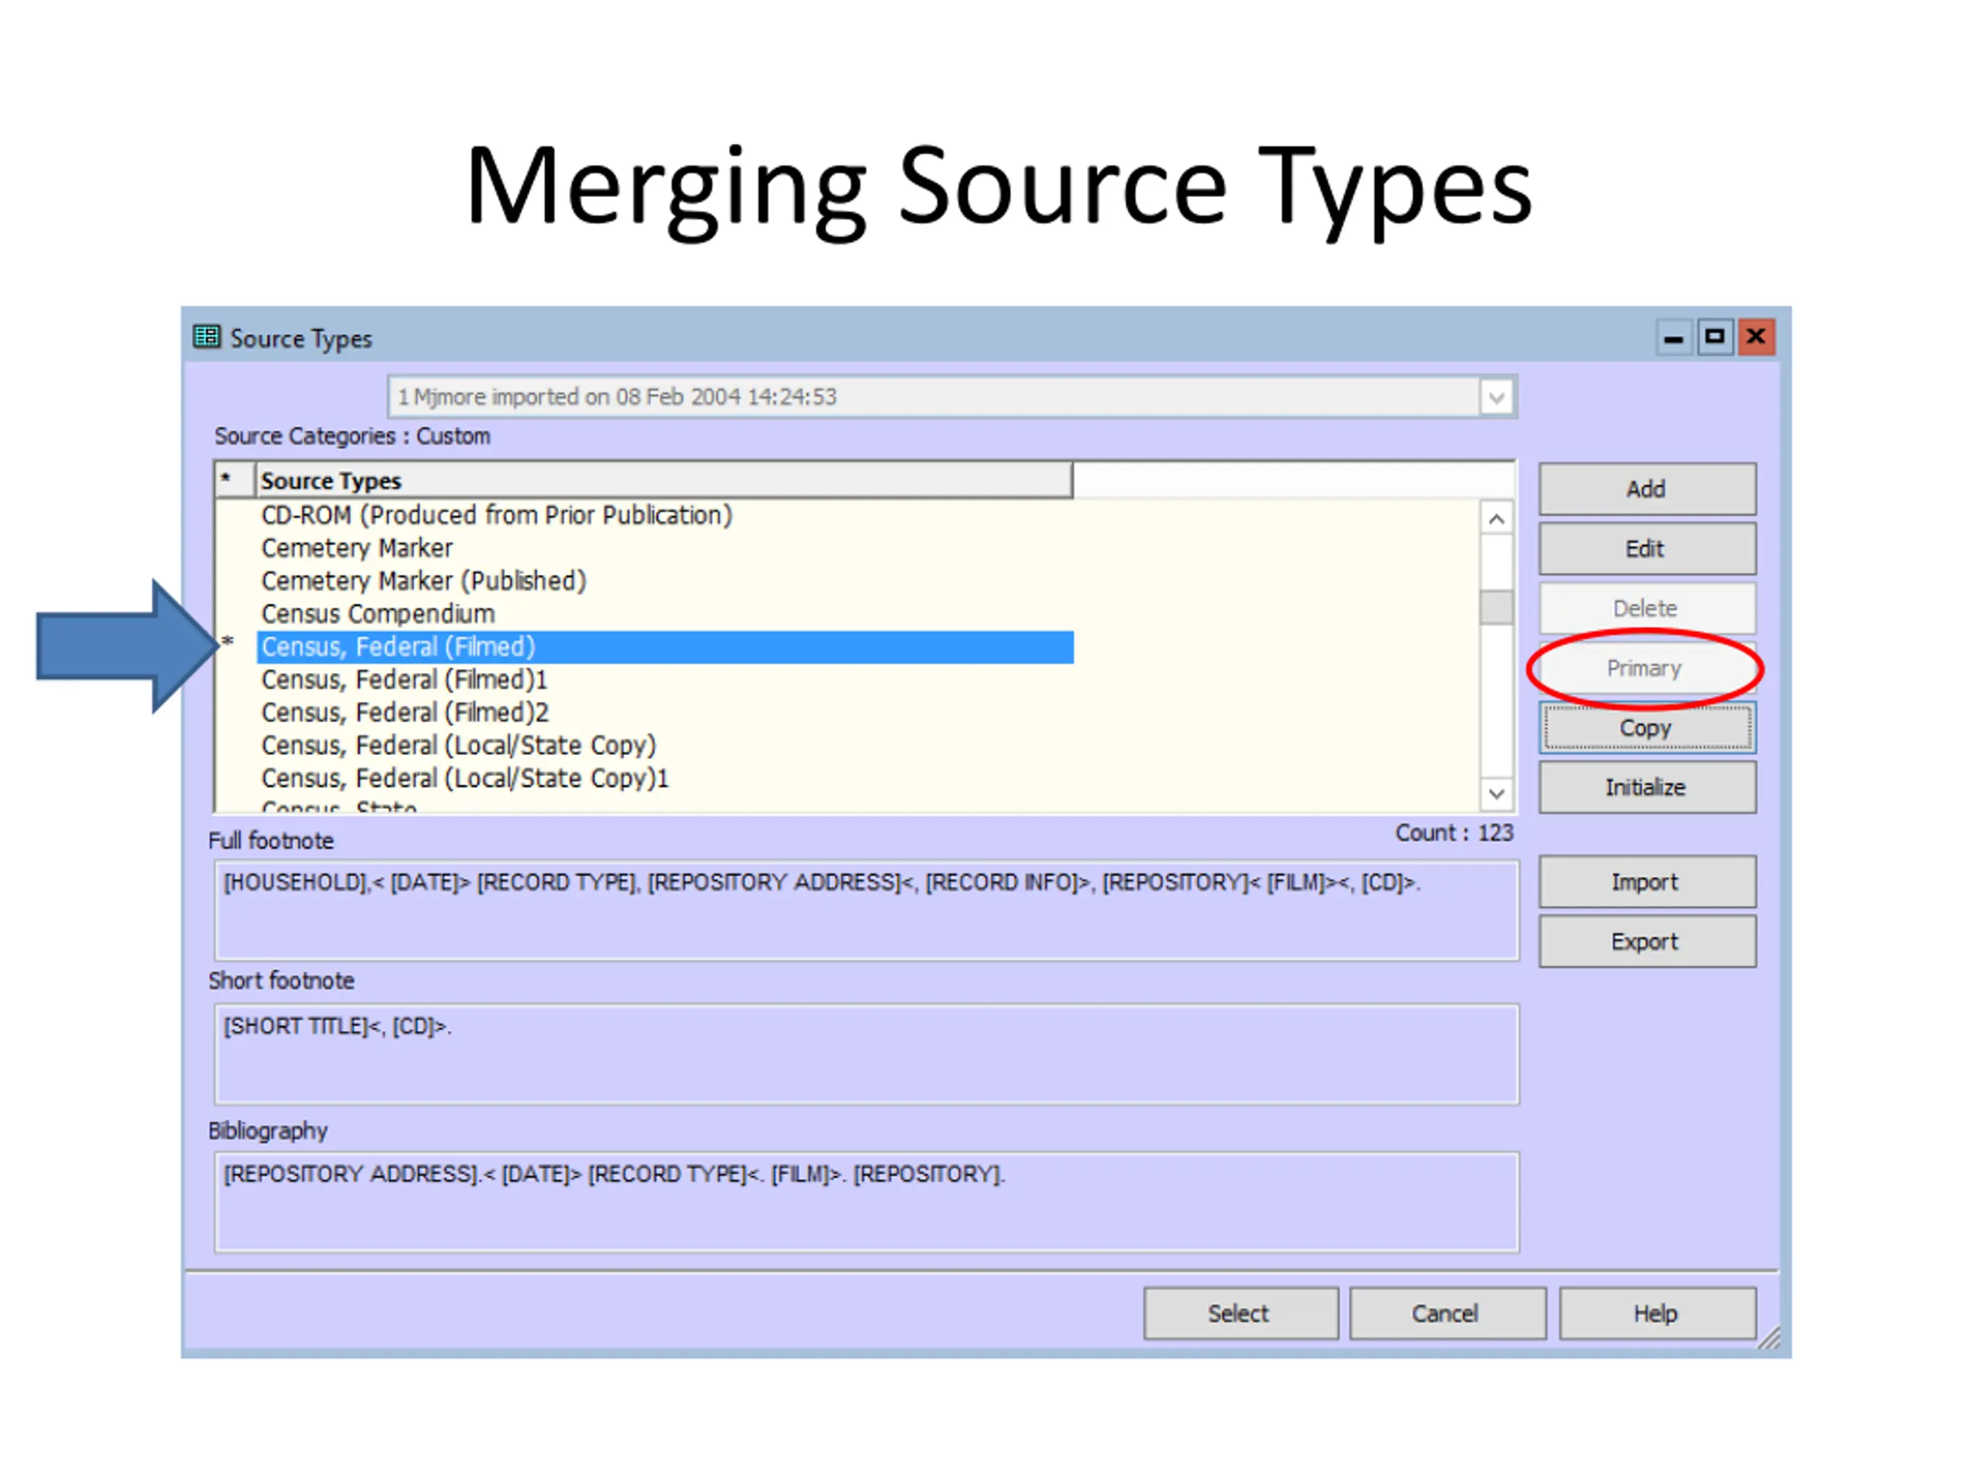Click Source Categories : Custom label
Image resolution: width=1971 pixels, height=1478 pixels.
[x=352, y=436]
